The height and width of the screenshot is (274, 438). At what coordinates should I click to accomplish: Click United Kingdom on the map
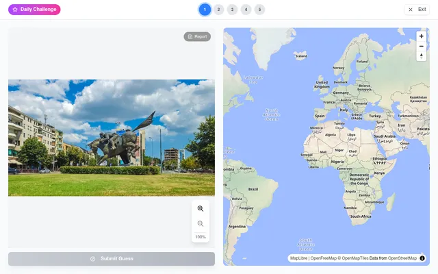click(322, 84)
